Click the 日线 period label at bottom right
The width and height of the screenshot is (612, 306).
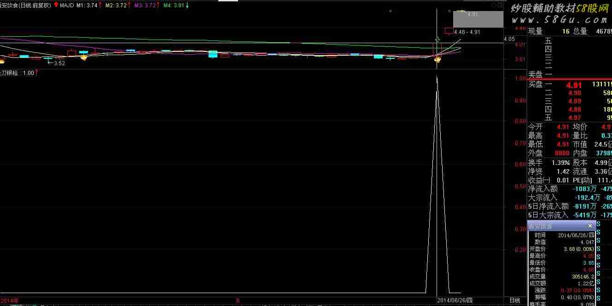tap(515, 300)
